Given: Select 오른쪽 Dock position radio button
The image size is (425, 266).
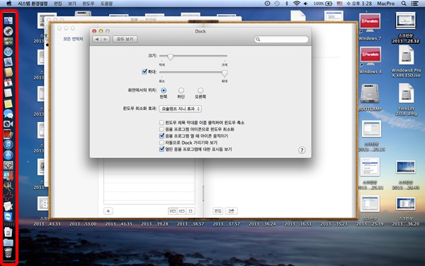Looking at the screenshot, I should pos(200,90).
